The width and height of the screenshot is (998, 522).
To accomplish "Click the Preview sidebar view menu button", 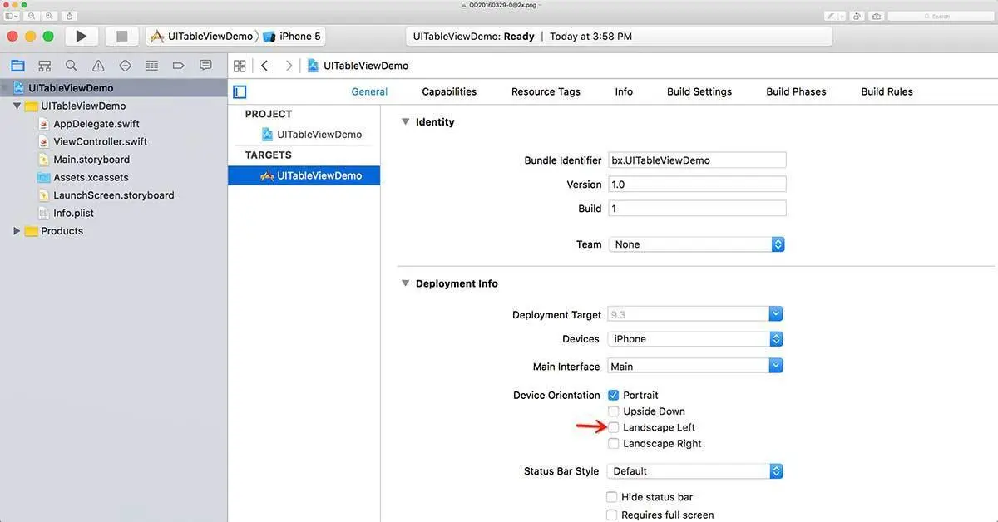I will (x=12, y=16).
